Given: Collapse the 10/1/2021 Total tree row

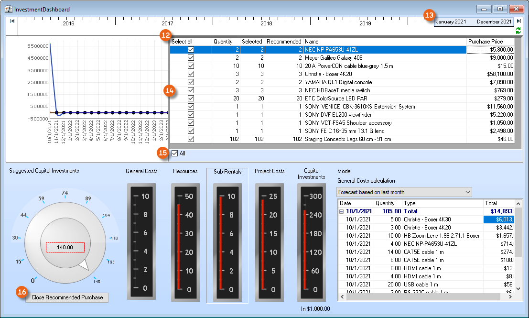Looking at the screenshot, I should [342, 211].
